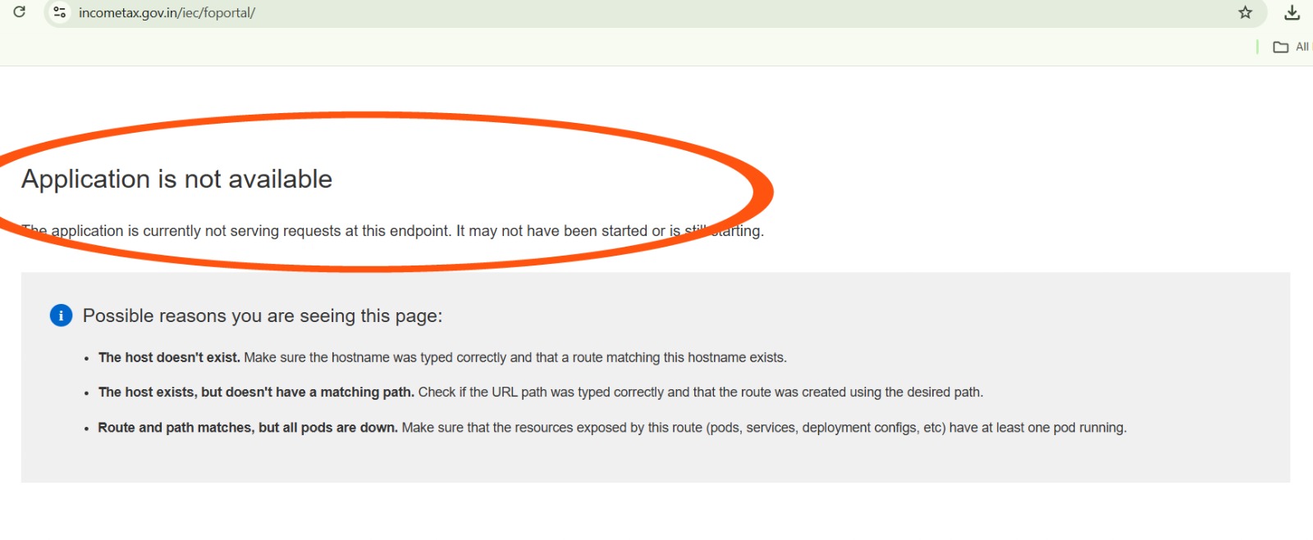Click bold 'The host exists, but doesn't have' text
This screenshot has height=540, width=1313.
[255, 393]
